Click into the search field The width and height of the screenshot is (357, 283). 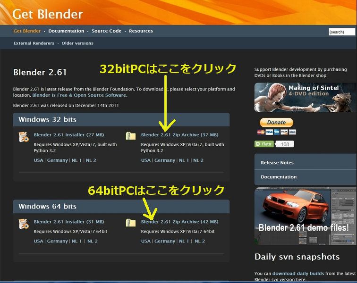342,32
